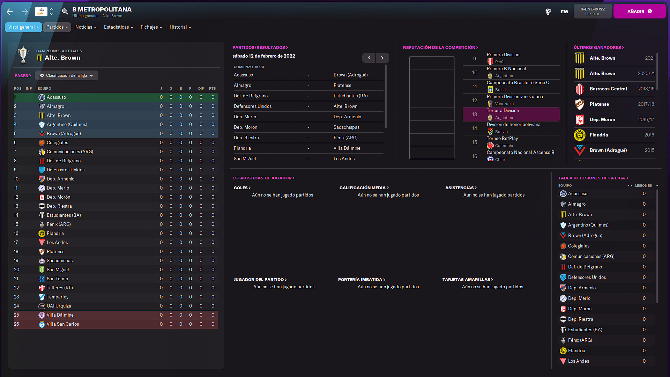Screen dimensions: 670x377
Task: Click San Miguel crest in league table
Action: (x=42, y=270)
